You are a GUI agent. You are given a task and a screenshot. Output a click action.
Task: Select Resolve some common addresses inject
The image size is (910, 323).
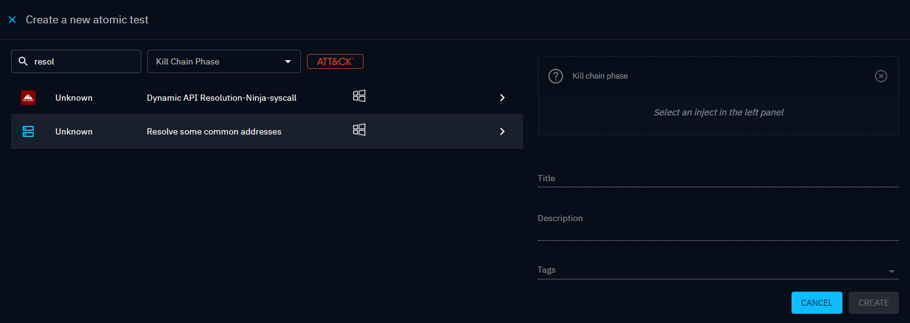click(214, 131)
